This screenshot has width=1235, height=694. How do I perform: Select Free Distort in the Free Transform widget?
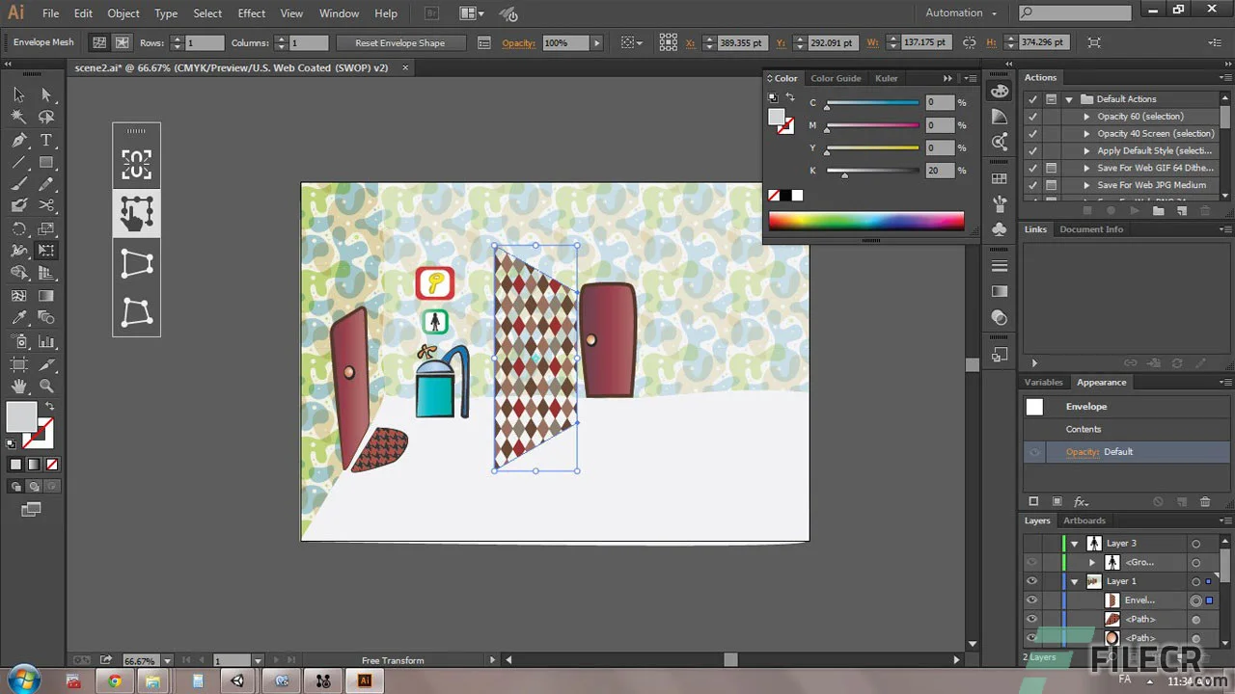136,311
